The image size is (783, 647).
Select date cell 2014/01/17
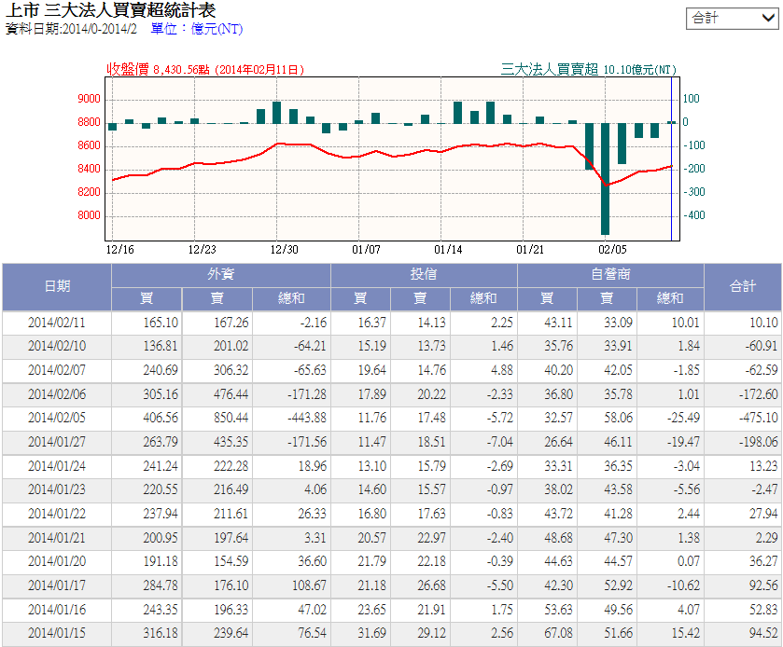(57, 585)
